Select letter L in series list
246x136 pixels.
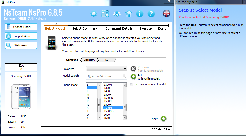(x=92, y=91)
